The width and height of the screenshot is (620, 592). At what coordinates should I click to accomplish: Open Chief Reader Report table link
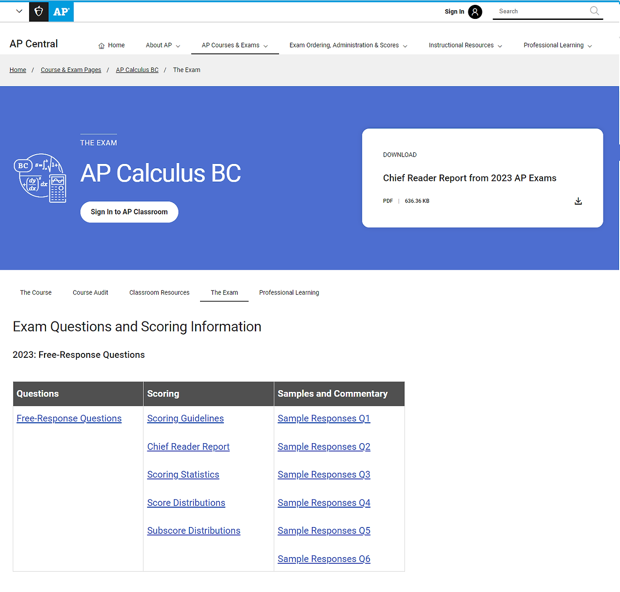click(x=188, y=447)
